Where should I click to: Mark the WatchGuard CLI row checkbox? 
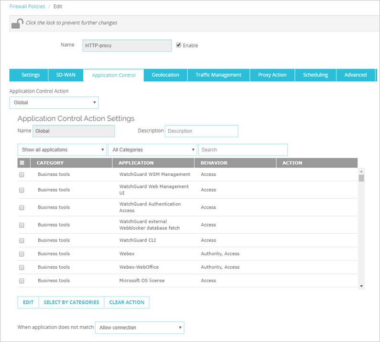pos(22,240)
